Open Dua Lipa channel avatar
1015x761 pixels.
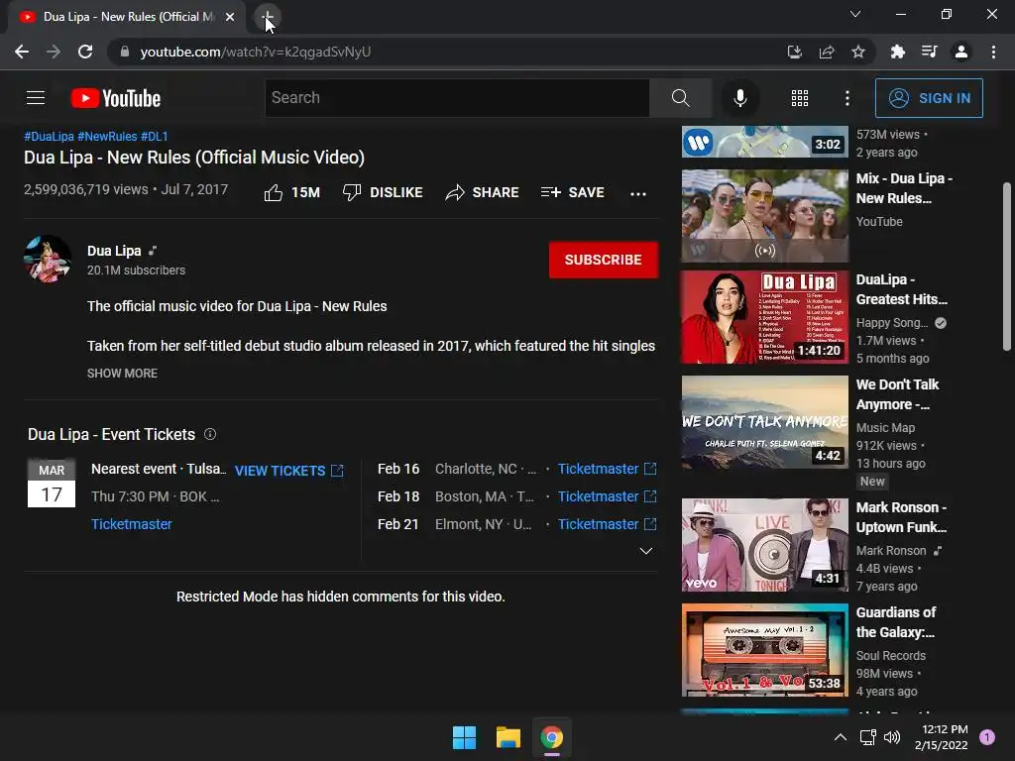(x=48, y=259)
